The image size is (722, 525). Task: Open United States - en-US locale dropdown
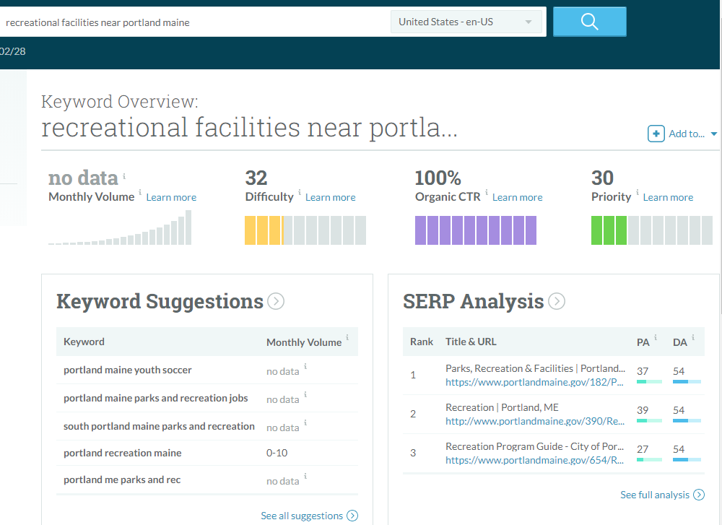466,22
